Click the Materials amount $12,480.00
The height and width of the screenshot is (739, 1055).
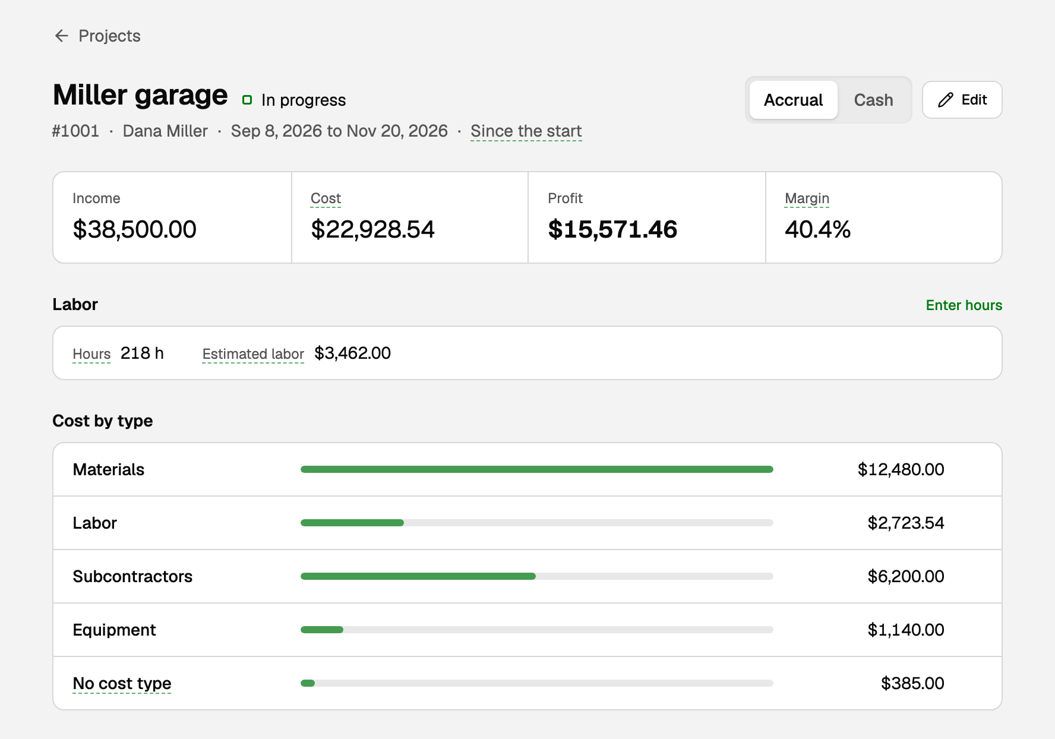tap(901, 469)
